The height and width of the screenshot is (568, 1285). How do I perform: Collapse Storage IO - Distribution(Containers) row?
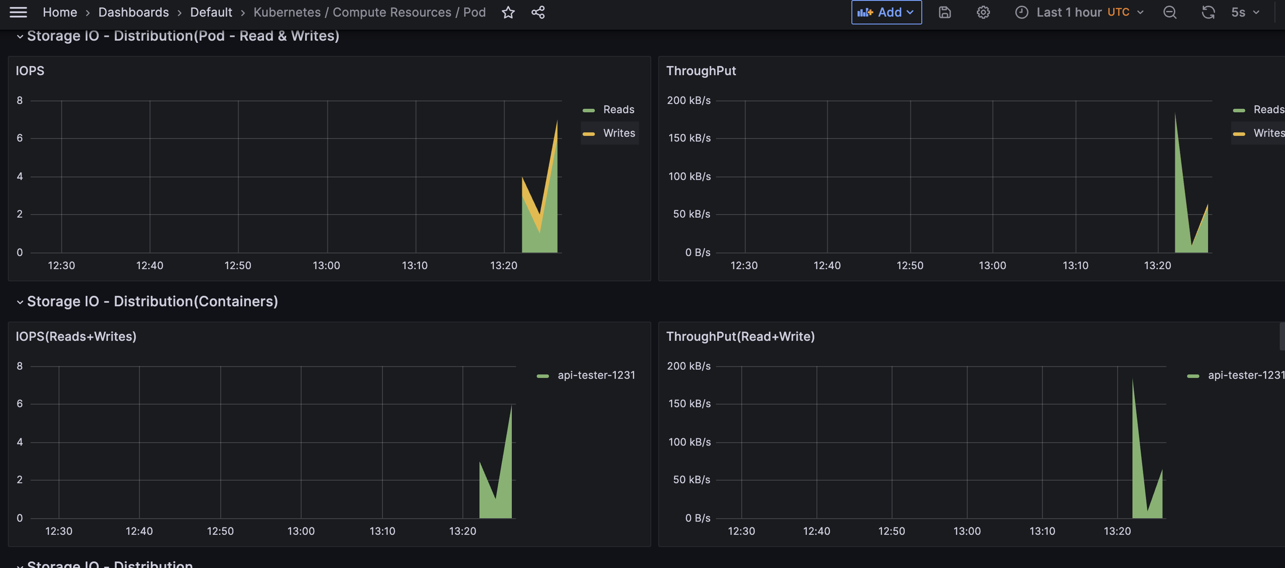coord(20,302)
